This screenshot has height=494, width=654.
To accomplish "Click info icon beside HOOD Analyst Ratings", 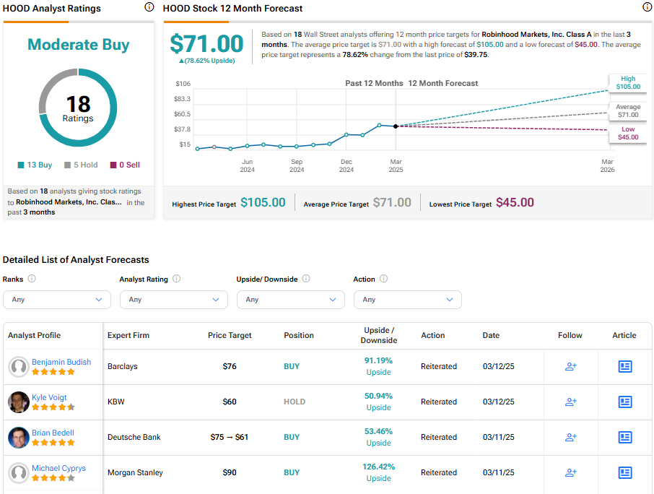I will (149, 7).
